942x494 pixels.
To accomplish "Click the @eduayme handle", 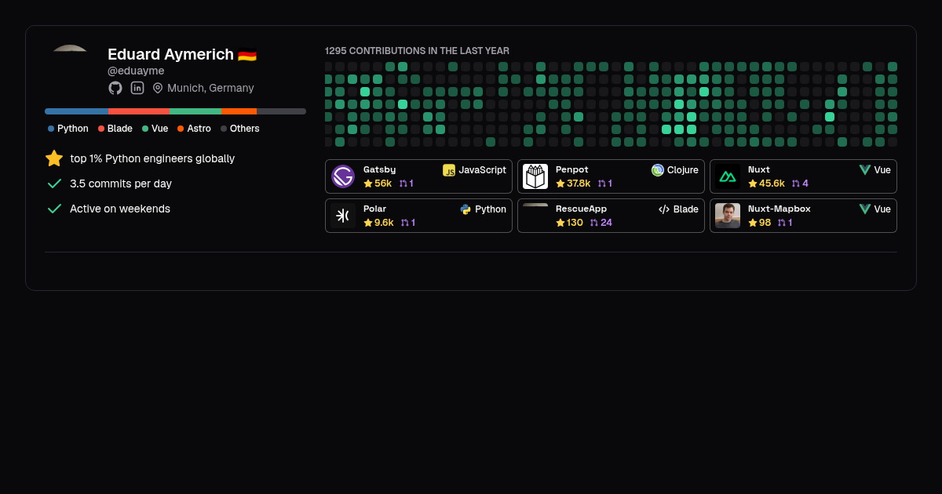I will tap(136, 71).
